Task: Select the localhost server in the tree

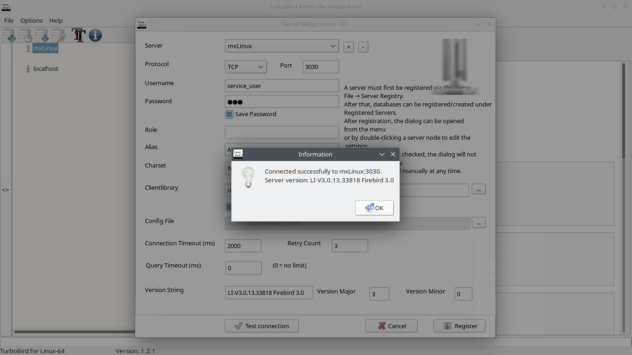Action: tap(46, 69)
